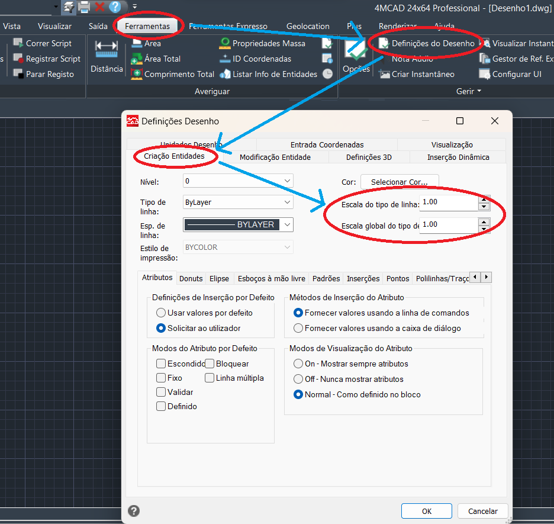Open the Definições 3D tab
This screenshot has height=524, width=554.
[369, 157]
